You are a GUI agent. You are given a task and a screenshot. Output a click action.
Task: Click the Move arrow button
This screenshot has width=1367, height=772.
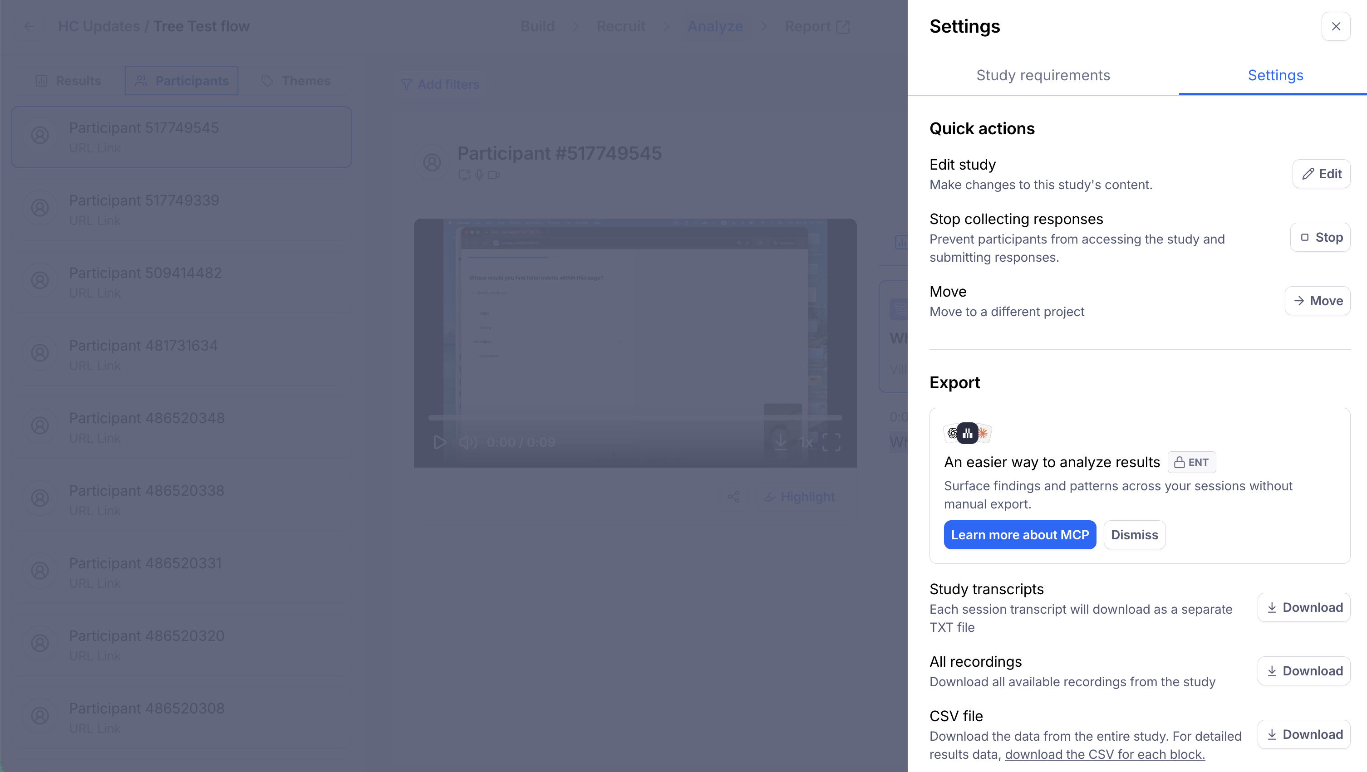(x=1317, y=301)
